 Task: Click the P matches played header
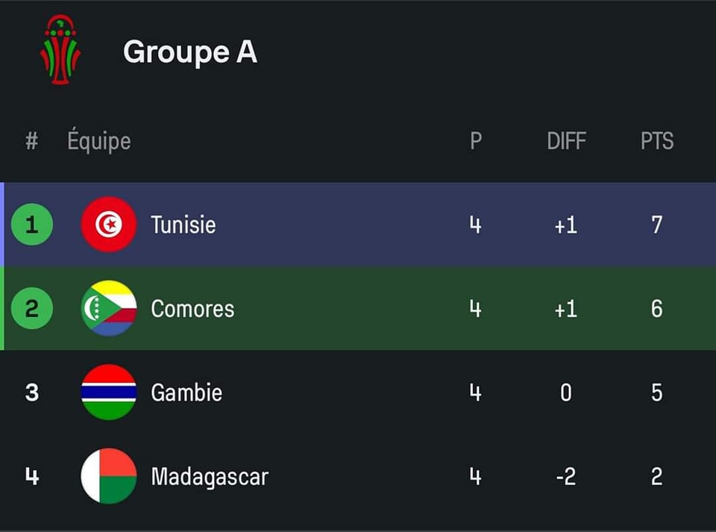pyautogui.click(x=476, y=141)
